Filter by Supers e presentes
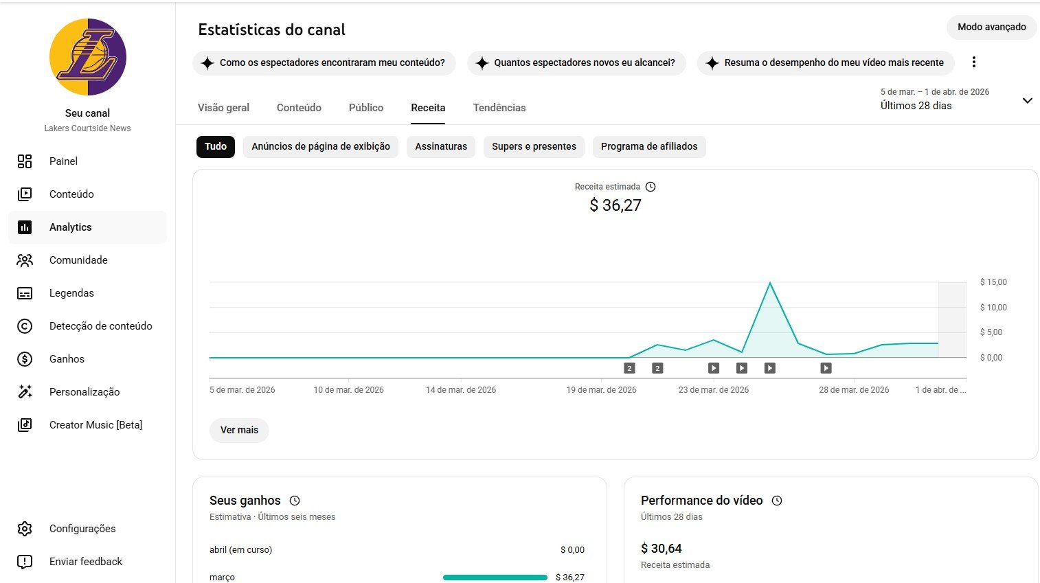1040x583 pixels. (x=534, y=147)
